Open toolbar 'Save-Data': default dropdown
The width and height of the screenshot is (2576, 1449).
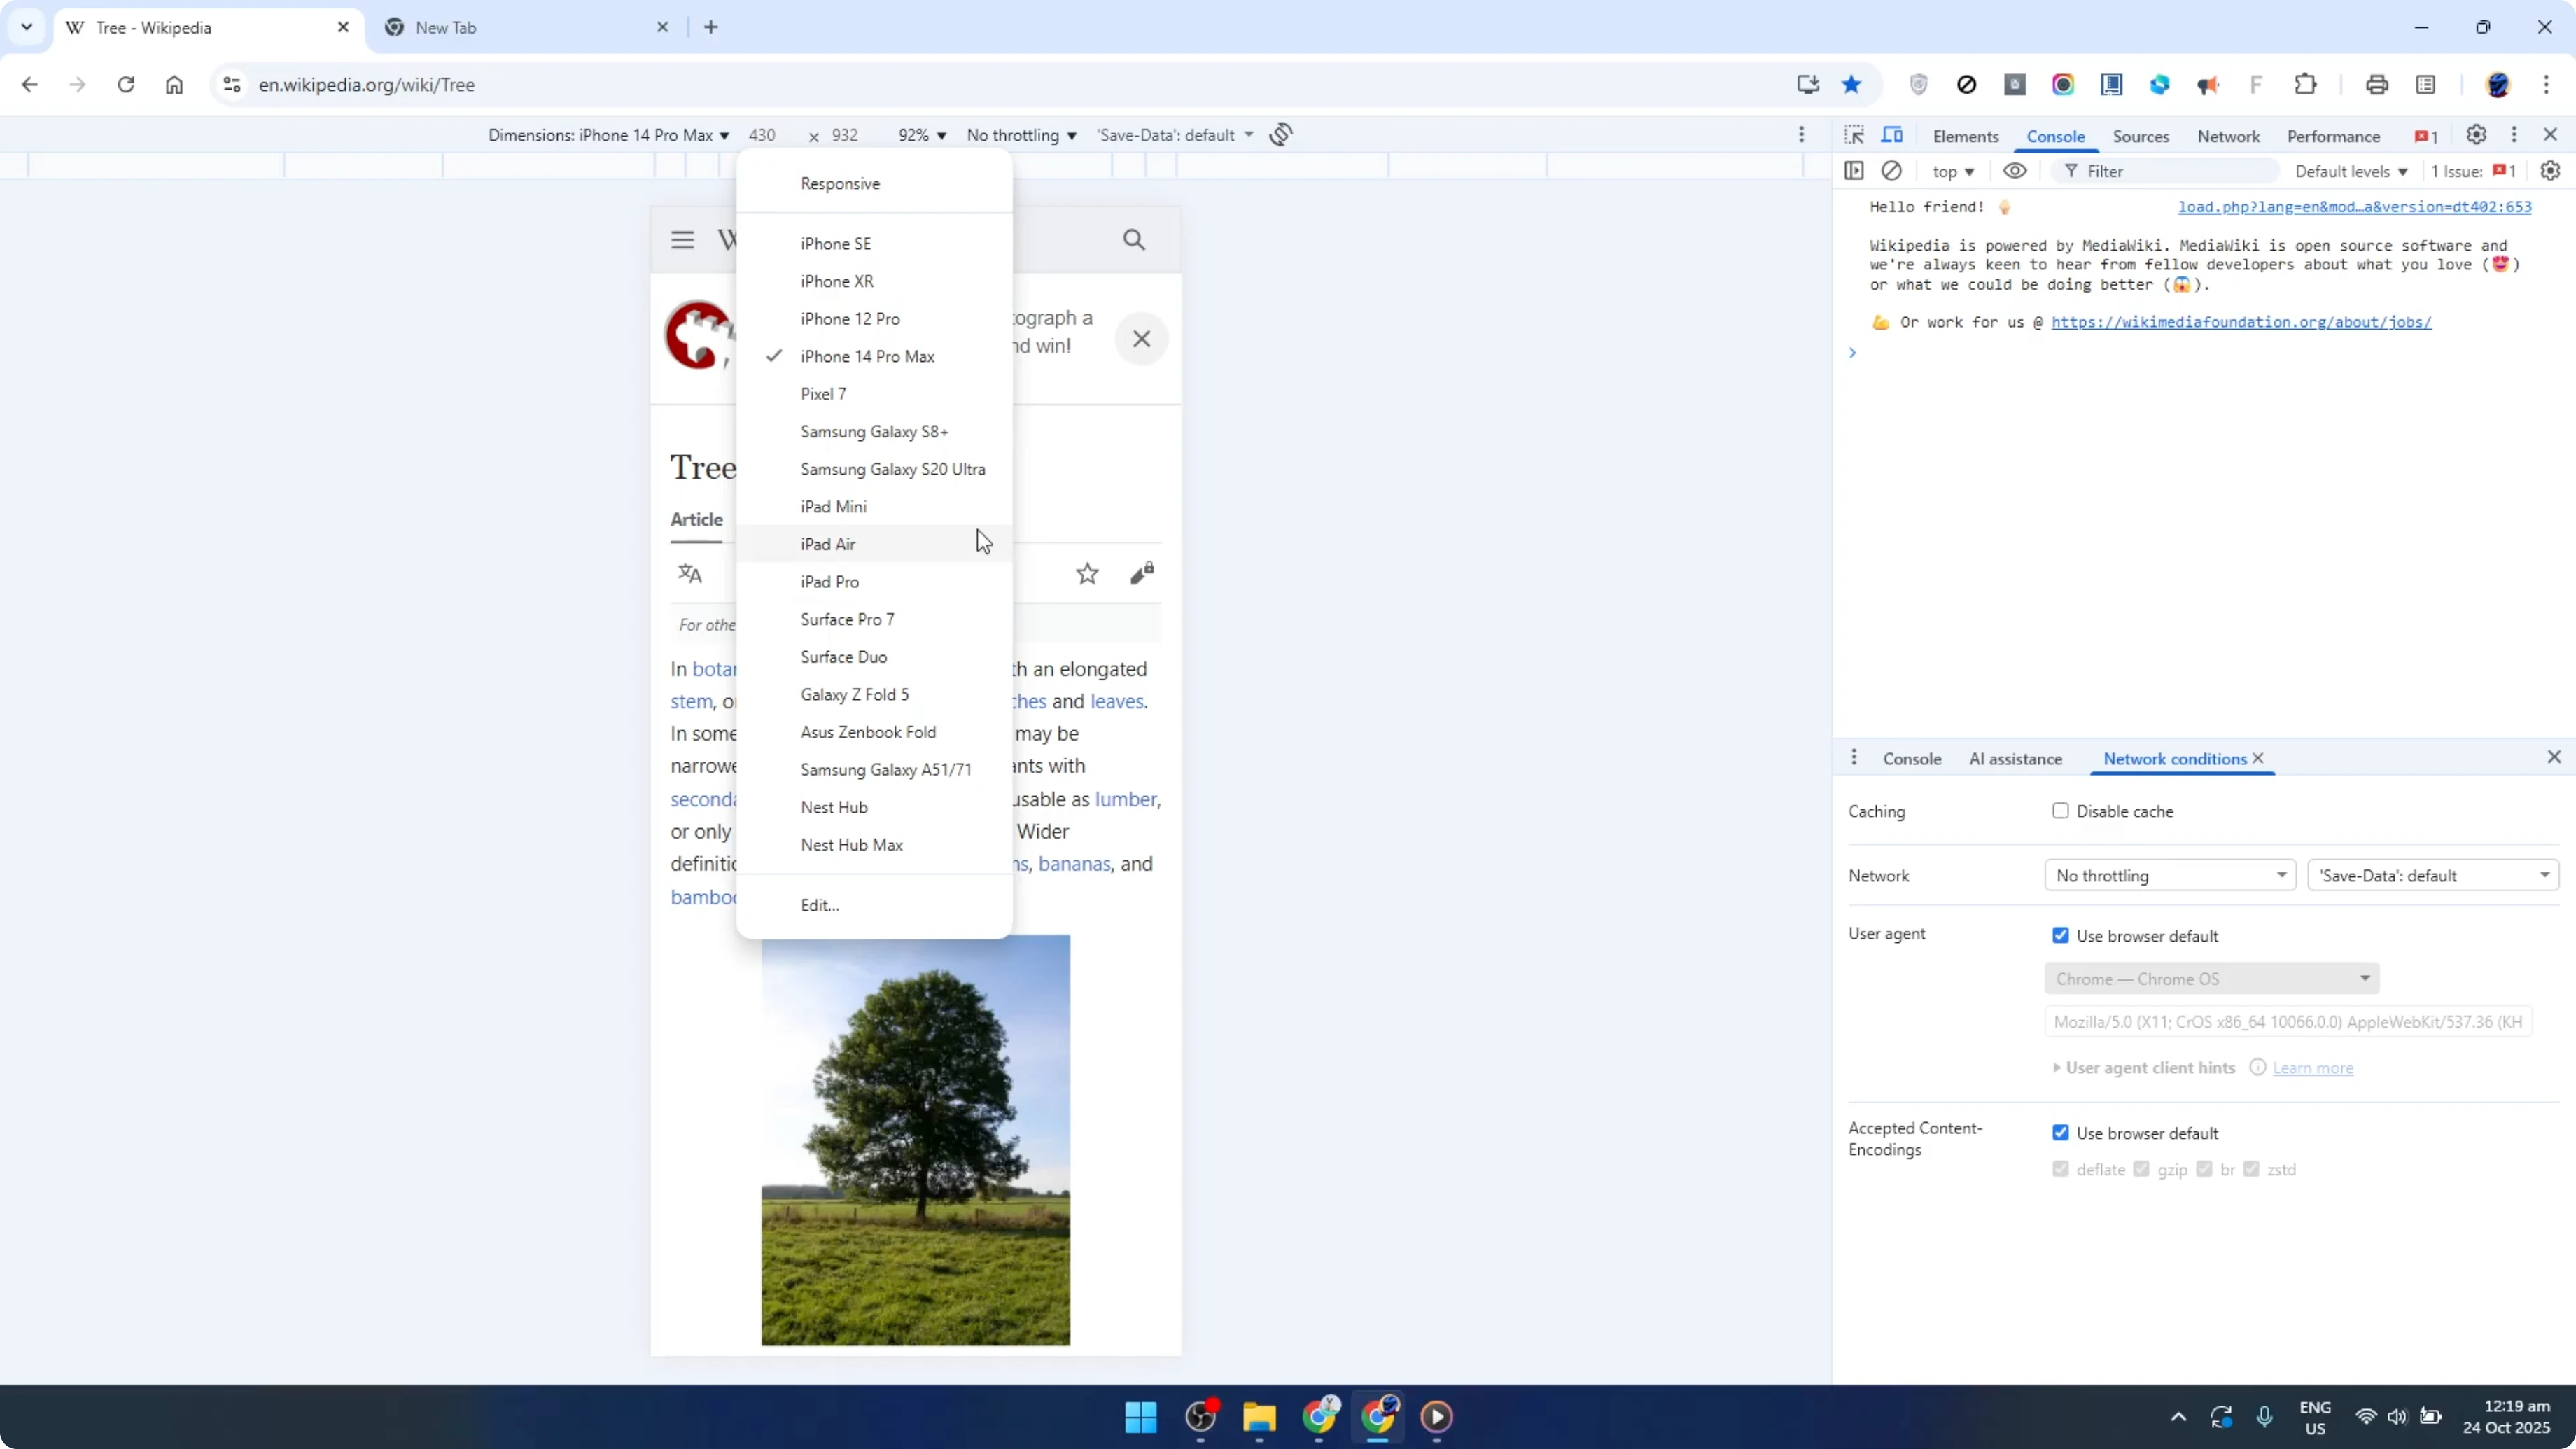(x=1175, y=135)
